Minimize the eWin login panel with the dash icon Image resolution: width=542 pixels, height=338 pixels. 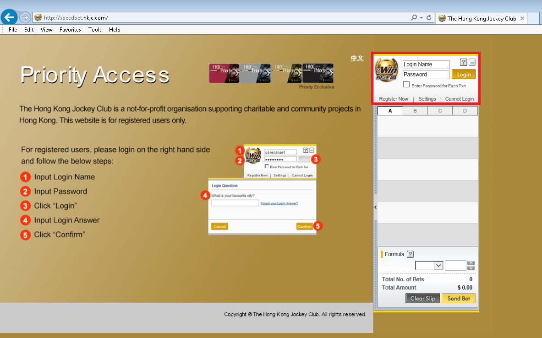click(472, 63)
